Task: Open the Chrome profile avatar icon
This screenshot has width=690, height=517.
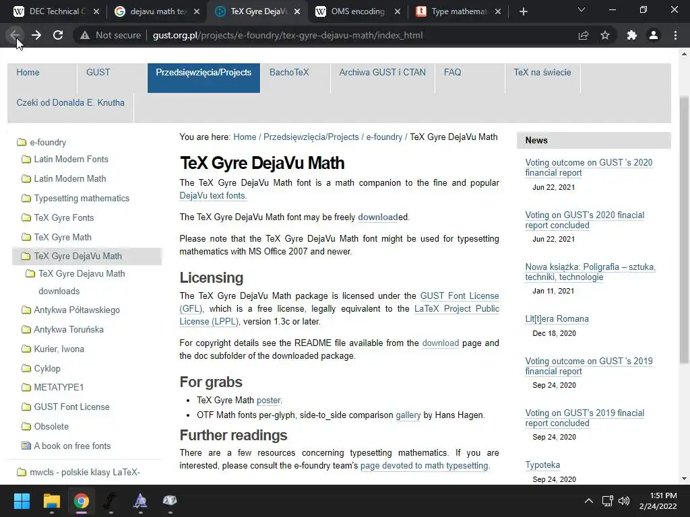Action: point(654,35)
